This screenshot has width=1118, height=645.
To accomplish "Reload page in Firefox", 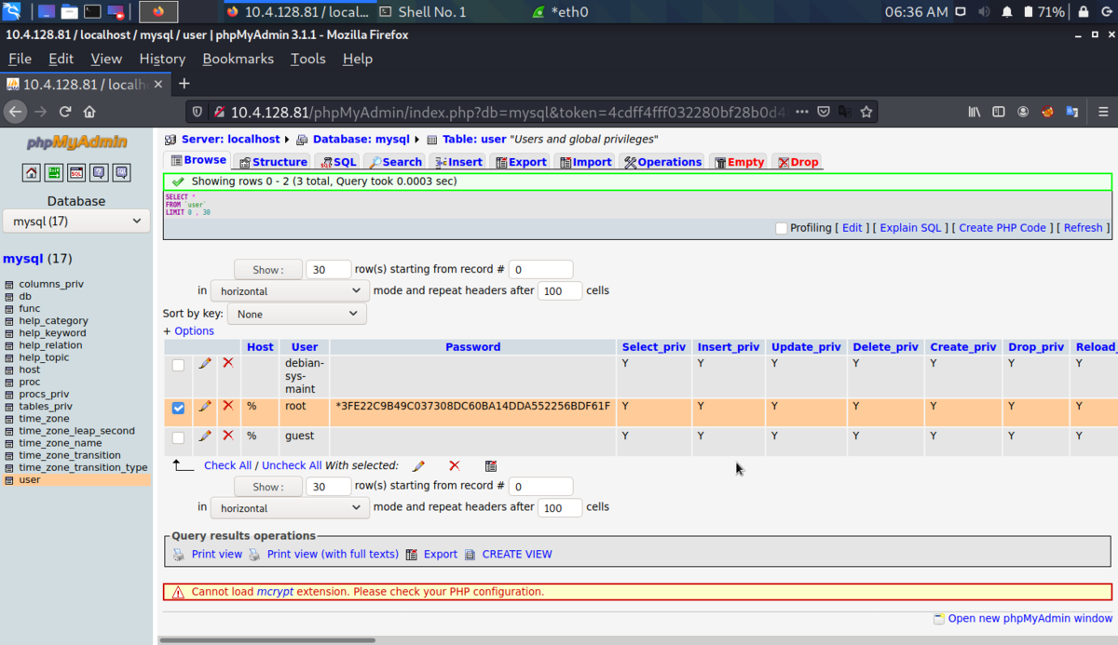I will pos(65,112).
